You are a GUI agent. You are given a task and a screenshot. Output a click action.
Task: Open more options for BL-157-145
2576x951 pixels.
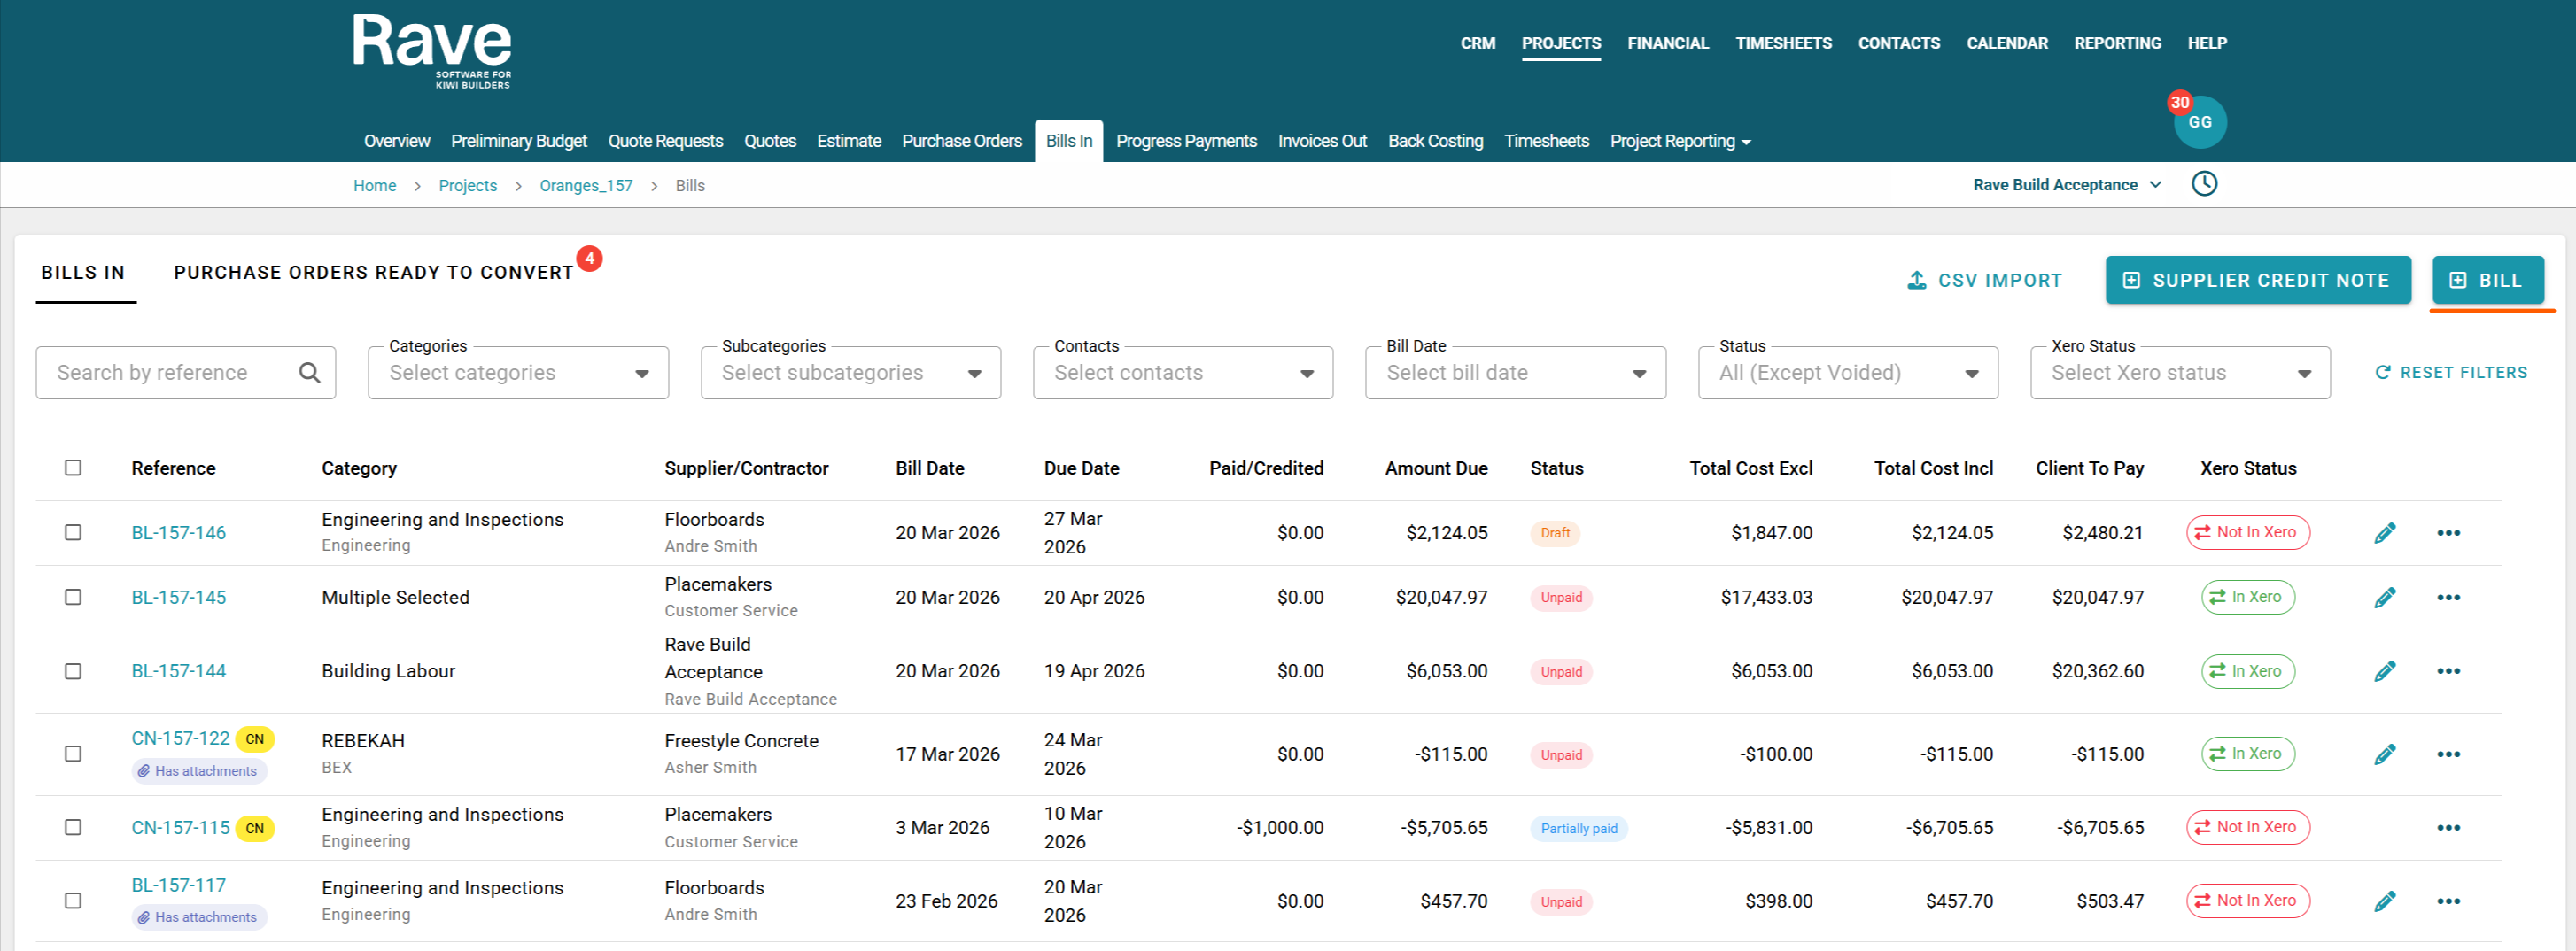[x=2448, y=598]
